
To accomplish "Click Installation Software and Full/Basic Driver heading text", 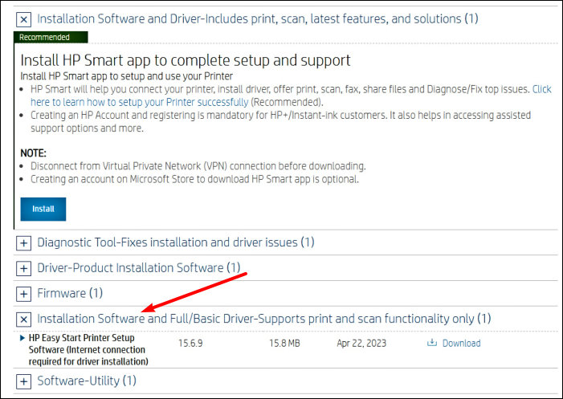I will [264, 319].
